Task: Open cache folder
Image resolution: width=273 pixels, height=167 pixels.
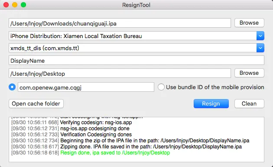Action: click(36, 103)
